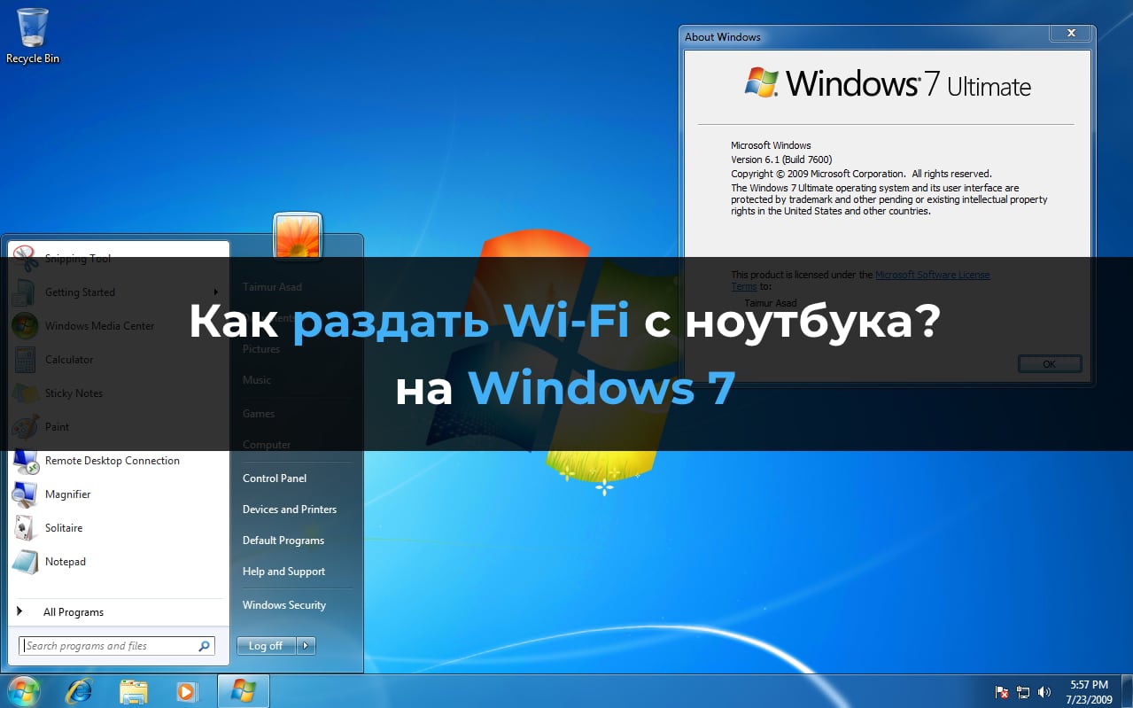
Task: Click the user account flower picture
Action: pyautogui.click(x=298, y=237)
